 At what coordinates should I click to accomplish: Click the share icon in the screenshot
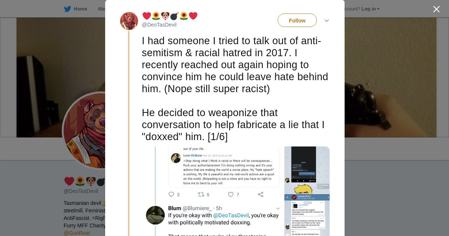(x=260, y=194)
